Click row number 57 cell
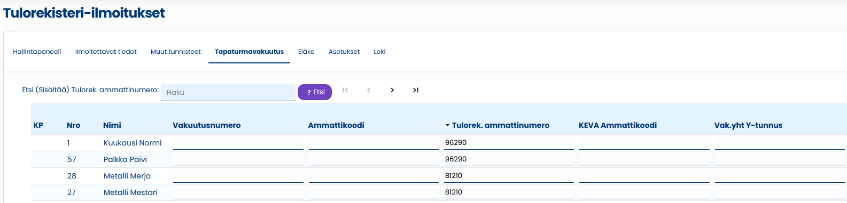The height and width of the screenshot is (203, 847). point(72,159)
